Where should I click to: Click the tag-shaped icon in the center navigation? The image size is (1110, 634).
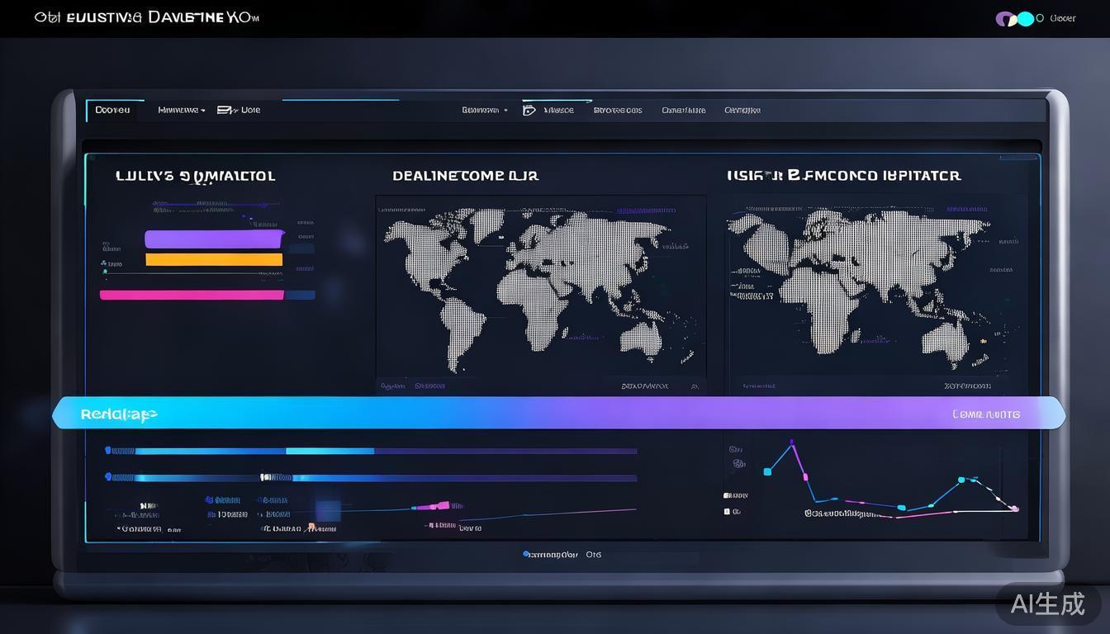[x=529, y=110]
